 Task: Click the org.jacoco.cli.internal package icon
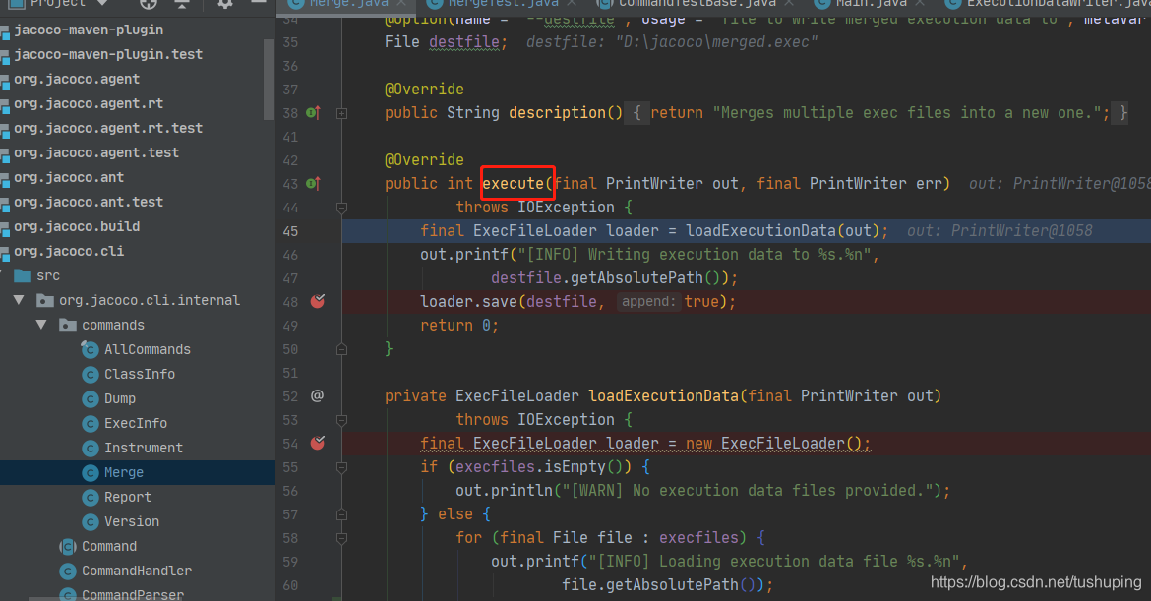tap(45, 300)
